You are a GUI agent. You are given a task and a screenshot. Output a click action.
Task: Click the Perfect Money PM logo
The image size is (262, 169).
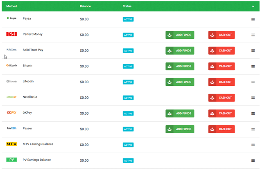[11, 35]
